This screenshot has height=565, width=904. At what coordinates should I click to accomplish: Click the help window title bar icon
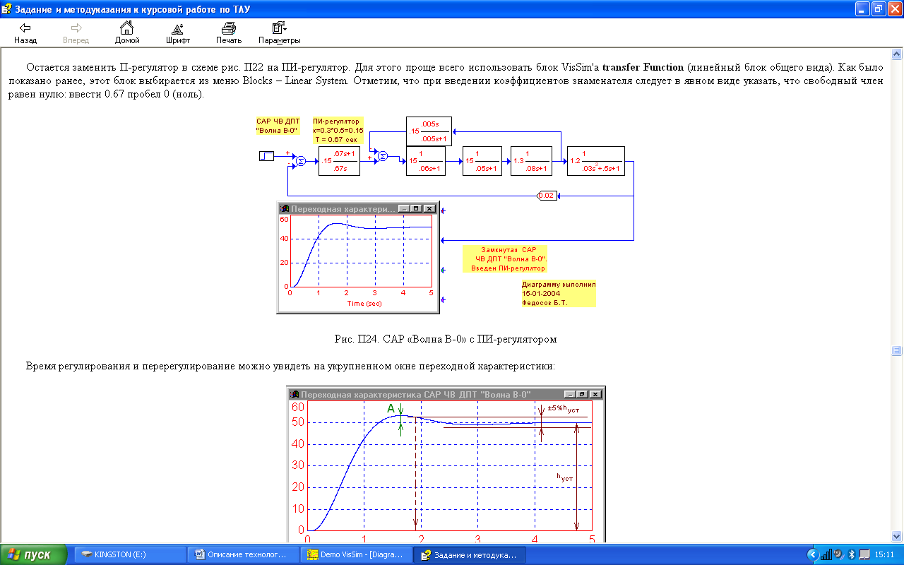point(7,8)
